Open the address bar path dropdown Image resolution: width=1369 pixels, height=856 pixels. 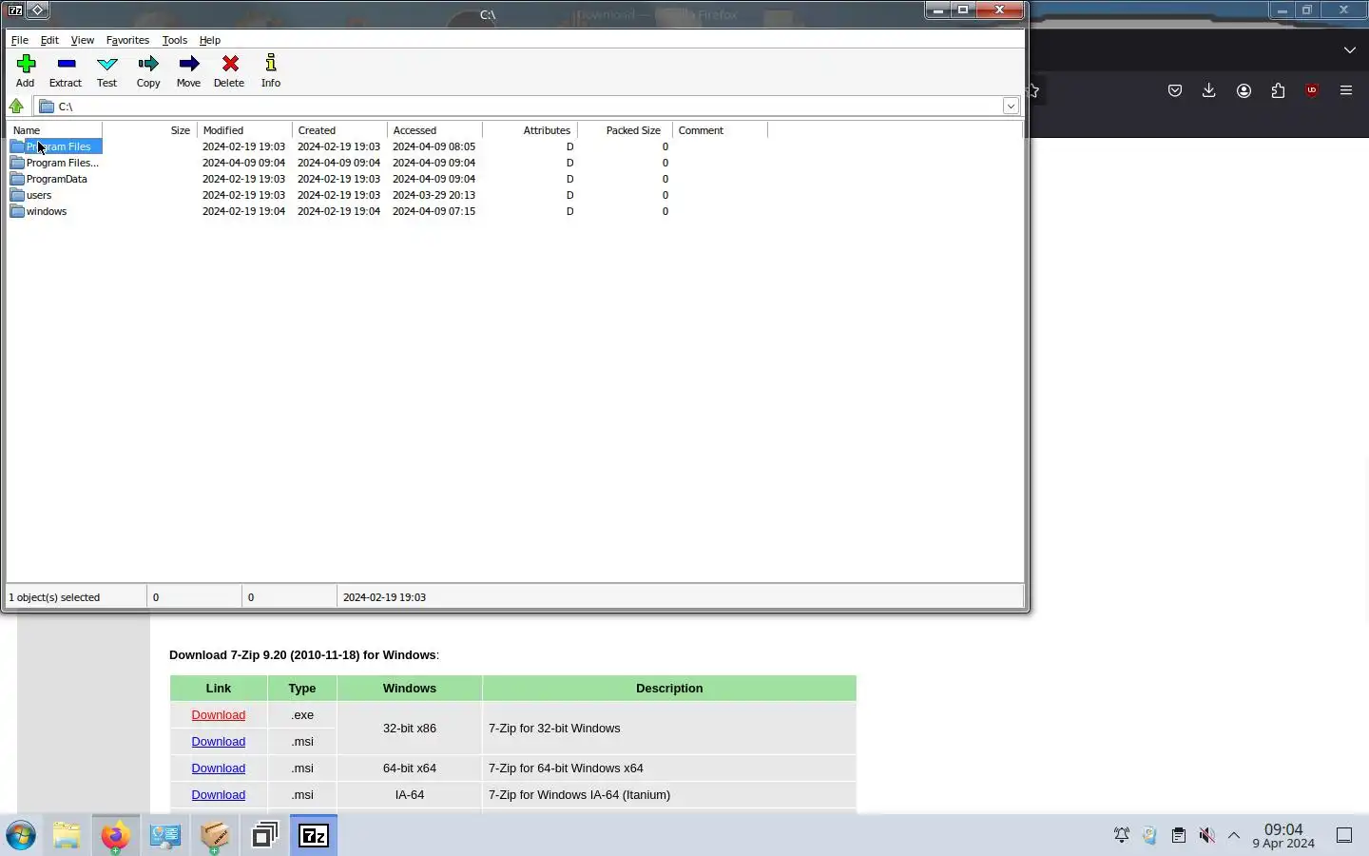[x=1011, y=106]
